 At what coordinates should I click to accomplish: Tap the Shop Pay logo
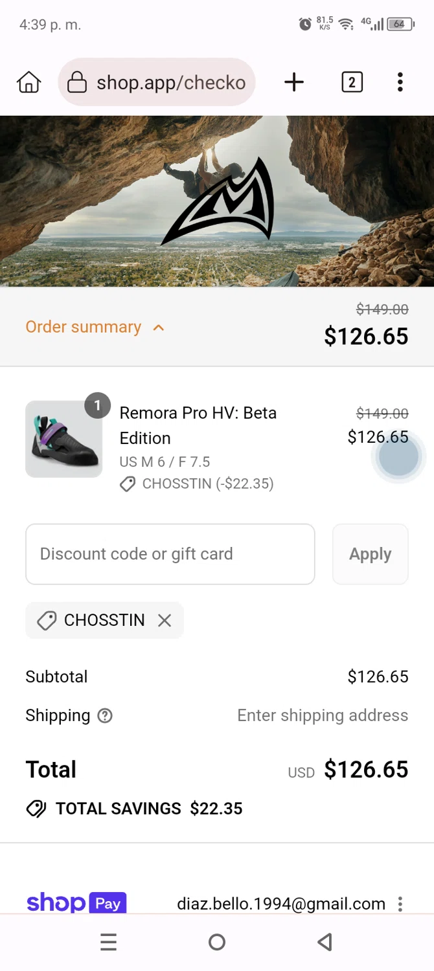pyautogui.click(x=76, y=903)
